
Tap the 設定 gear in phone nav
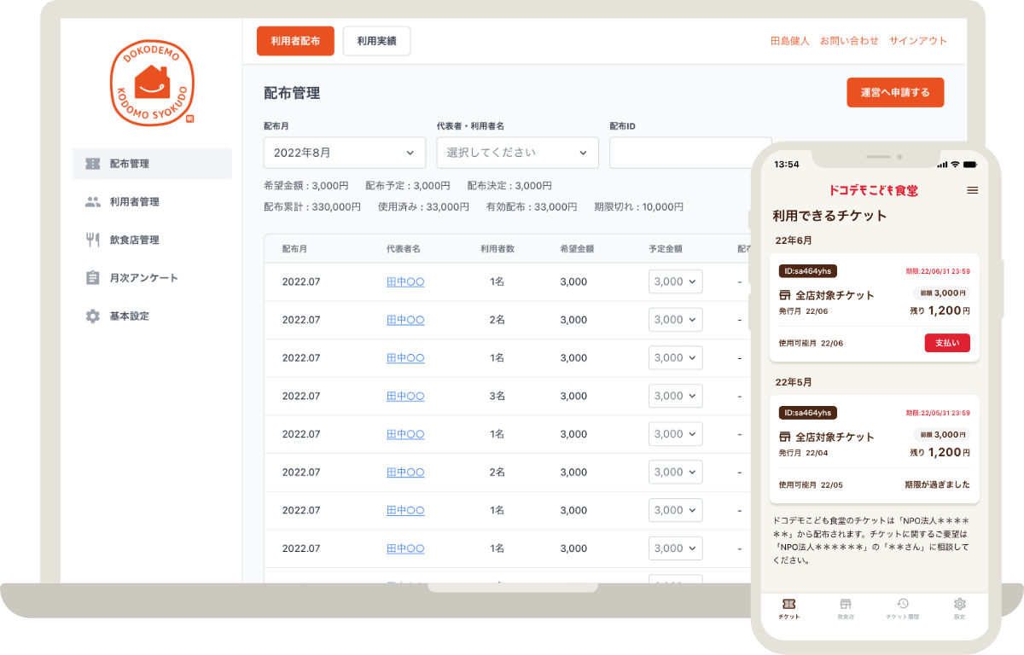pos(959,605)
